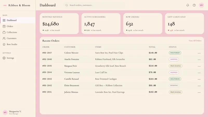The image size is (208, 117).
Task: Open more actions for order #RB-2846
Action: click(199, 60)
